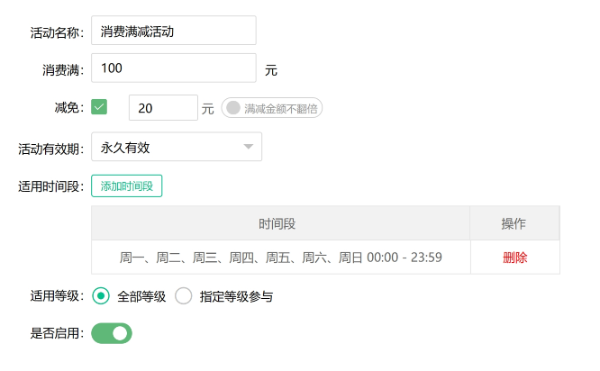
Task: Click the 适用等级 label text
Action: pos(56,295)
